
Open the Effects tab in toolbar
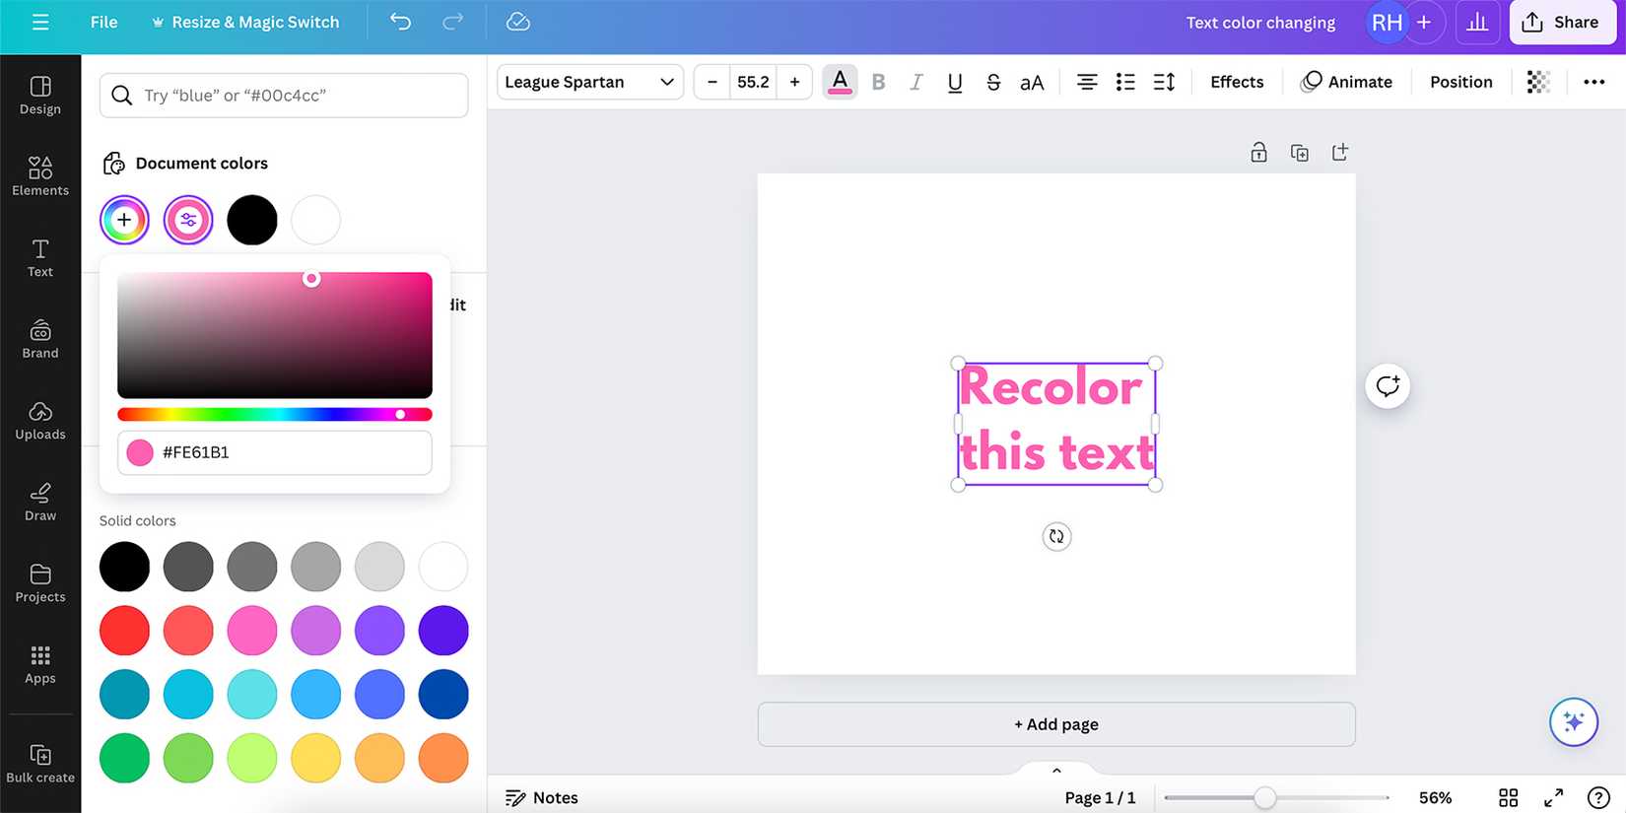point(1236,82)
